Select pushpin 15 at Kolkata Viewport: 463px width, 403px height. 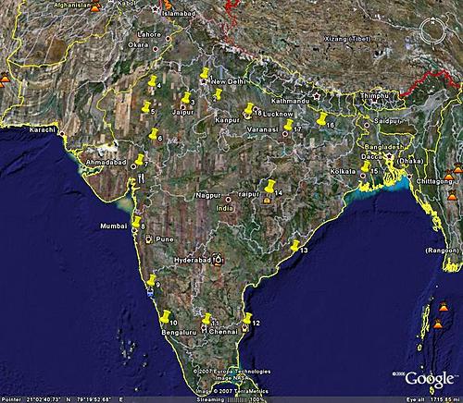[x=366, y=166]
